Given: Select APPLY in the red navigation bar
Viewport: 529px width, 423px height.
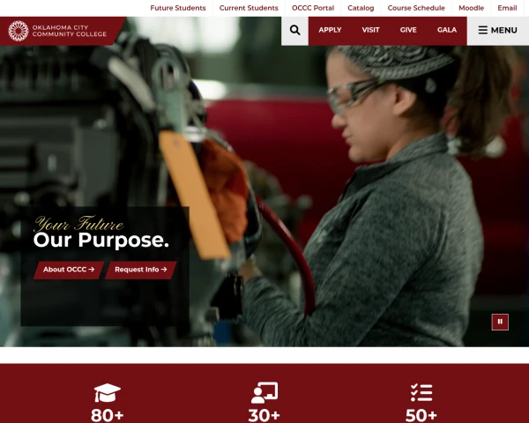Looking at the screenshot, I should pyautogui.click(x=330, y=30).
